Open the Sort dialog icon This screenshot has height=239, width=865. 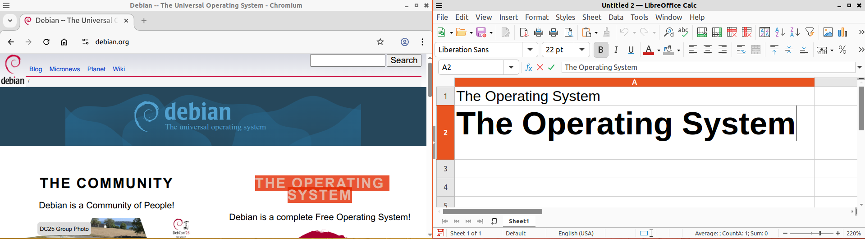(x=765, y=32)
